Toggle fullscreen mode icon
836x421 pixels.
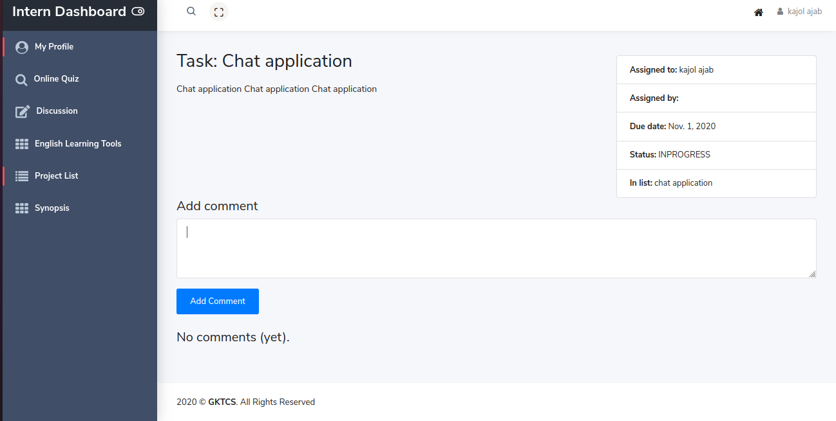click(x=219, y=12)
